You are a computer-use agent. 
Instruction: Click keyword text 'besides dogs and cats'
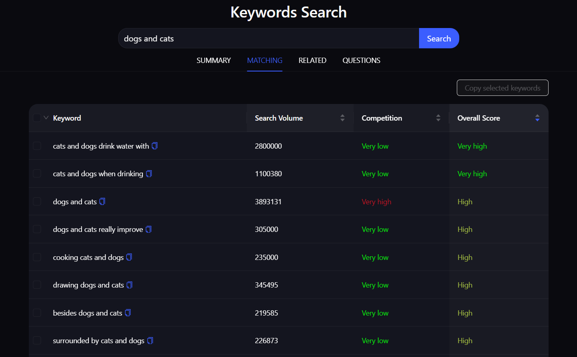[x=88, y=313]
